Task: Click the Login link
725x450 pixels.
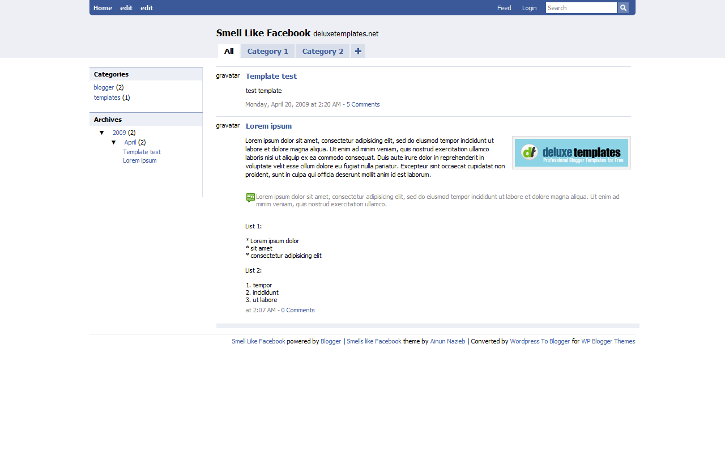Action: coord(529,8)
